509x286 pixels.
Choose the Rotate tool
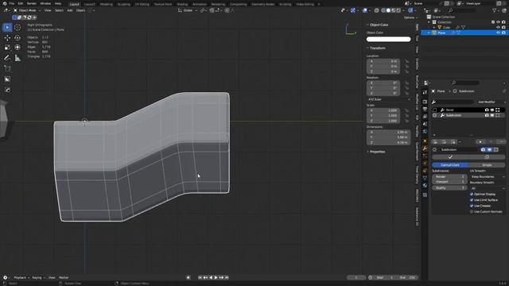click(x=17, y=38)
